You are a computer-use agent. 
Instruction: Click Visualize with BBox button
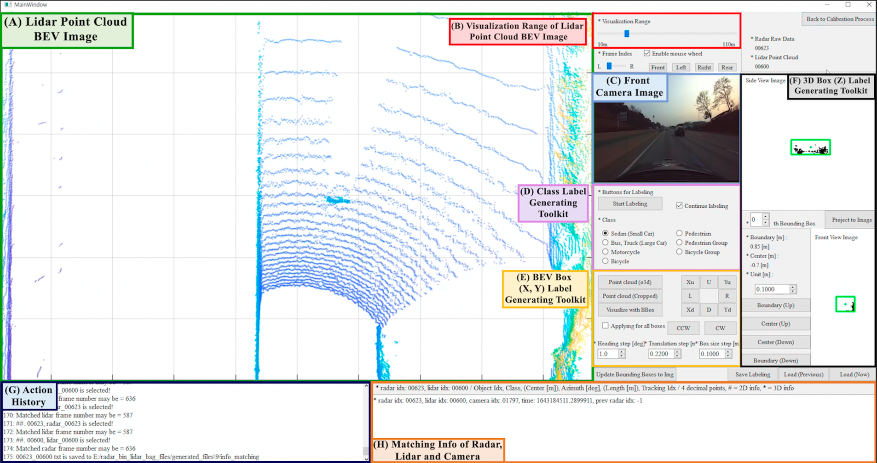(630, 310)
